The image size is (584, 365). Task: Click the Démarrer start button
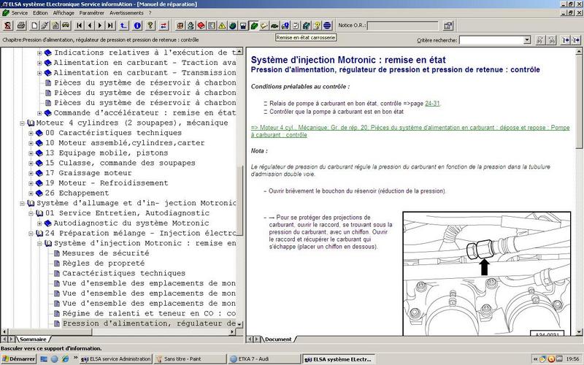point(18,359)
